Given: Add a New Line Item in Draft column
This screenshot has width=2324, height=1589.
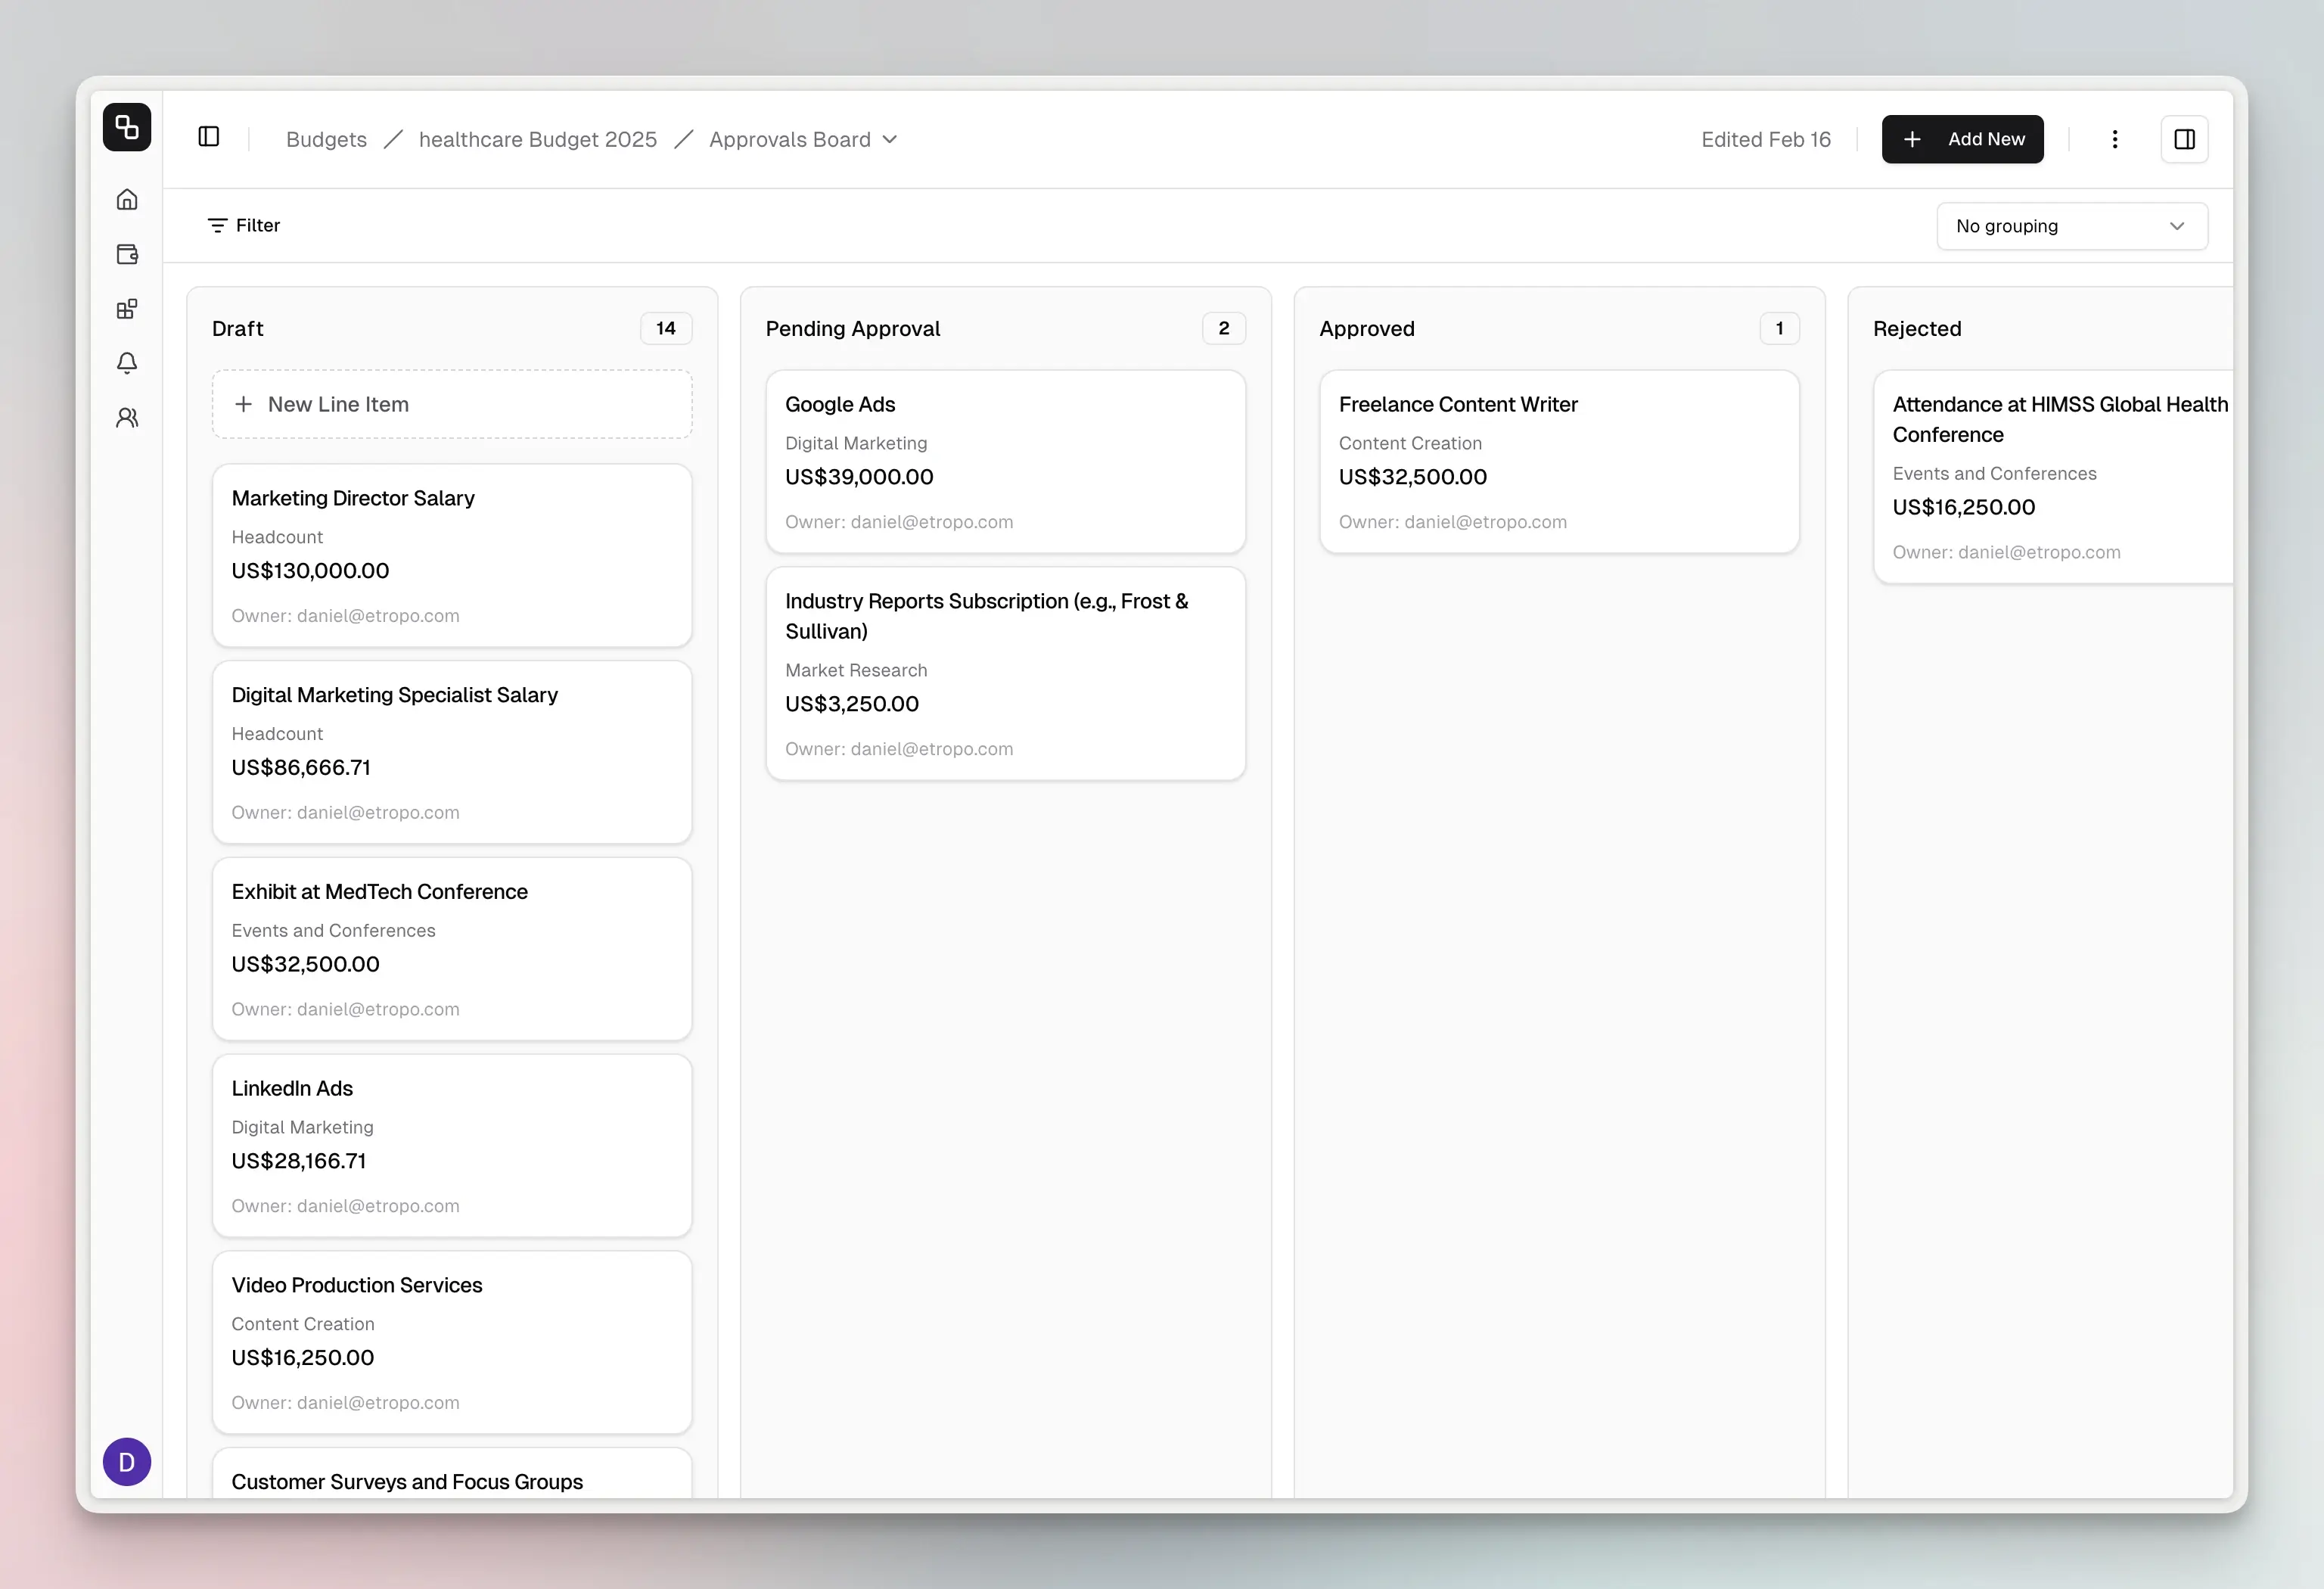Looking at the screenshot, I should tap(451, 404).
